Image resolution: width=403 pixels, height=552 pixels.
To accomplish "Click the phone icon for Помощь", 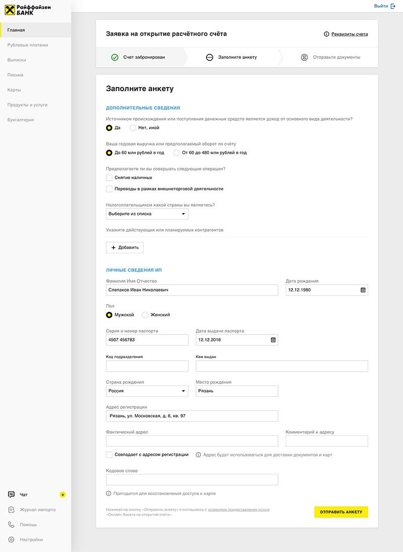I will [x=11, y=525].
